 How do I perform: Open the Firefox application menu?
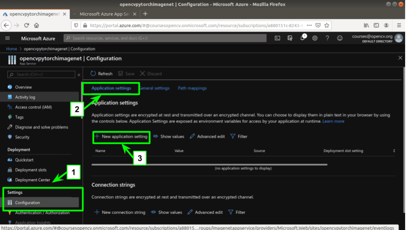399,25
